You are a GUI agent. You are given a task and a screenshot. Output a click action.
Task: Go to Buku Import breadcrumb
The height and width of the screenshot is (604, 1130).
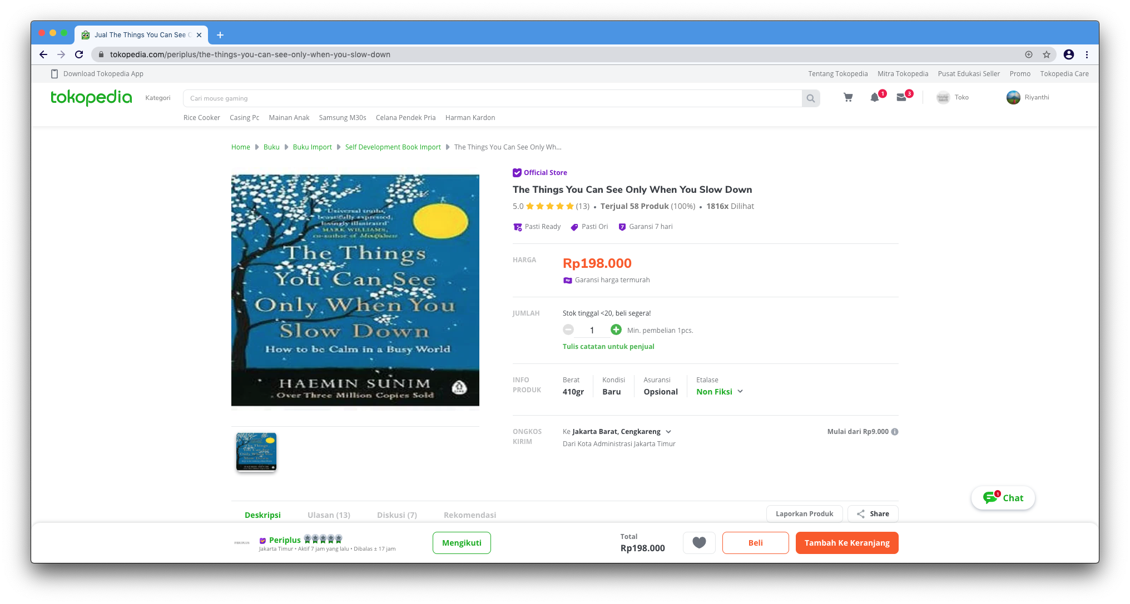[x=313, y=147]
